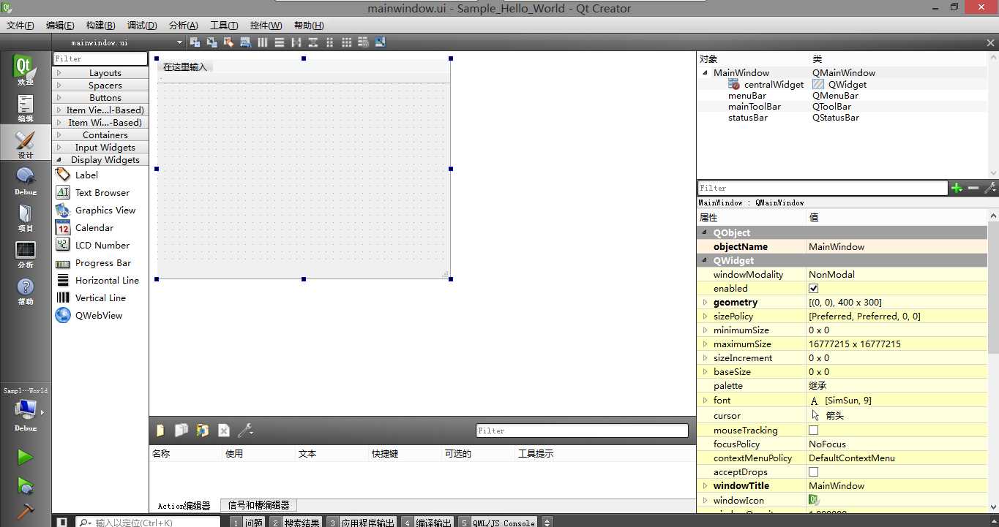Click Delete action icon in Action Editor
The image size is (999, 527).
pos(224,431)
